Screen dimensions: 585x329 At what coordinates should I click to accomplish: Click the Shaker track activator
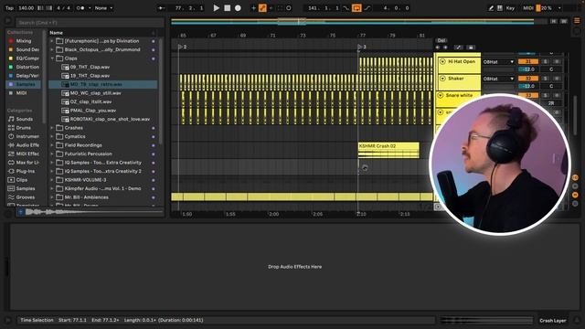[528, 79]
